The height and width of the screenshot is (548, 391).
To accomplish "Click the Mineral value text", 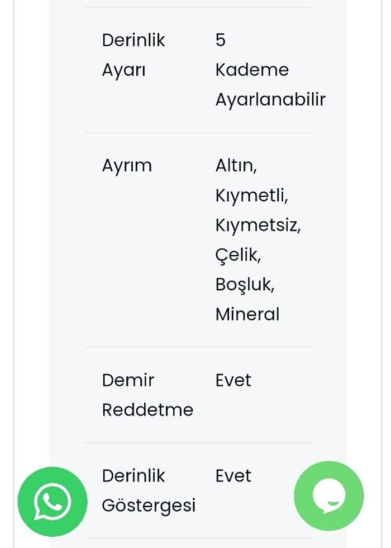I will tap(247, 314).
